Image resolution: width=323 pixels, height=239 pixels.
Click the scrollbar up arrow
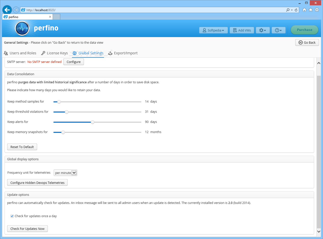[x=319, y=63]
